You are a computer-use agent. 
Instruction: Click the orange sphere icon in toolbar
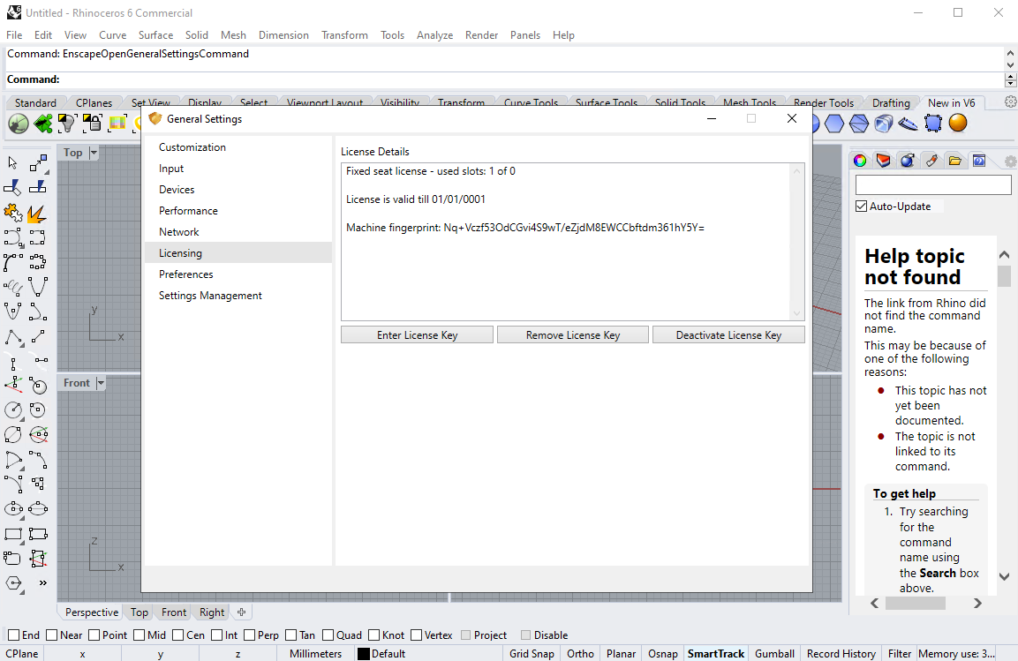(x=958, y=123)
